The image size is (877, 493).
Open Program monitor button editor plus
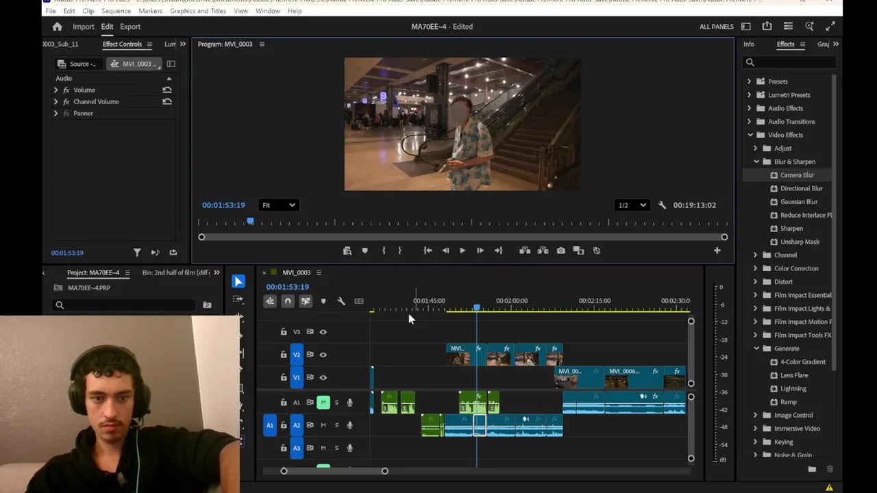pyautogui.click(x=717, y=251)
